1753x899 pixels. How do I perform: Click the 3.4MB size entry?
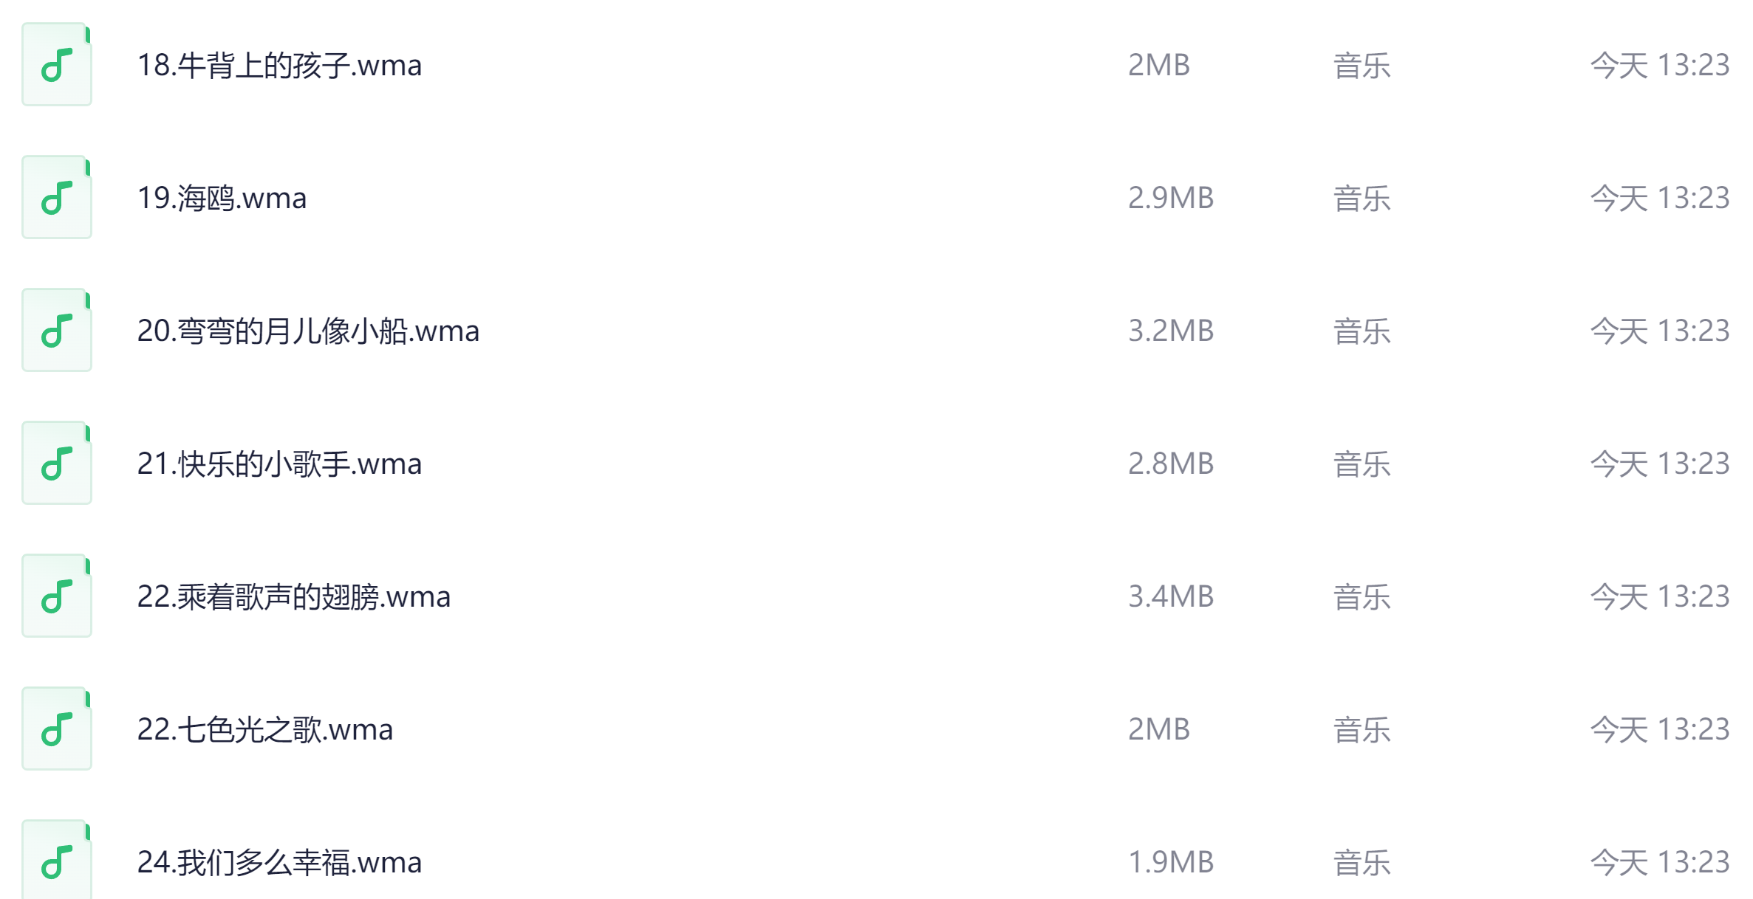click(x=1170, y=597)
